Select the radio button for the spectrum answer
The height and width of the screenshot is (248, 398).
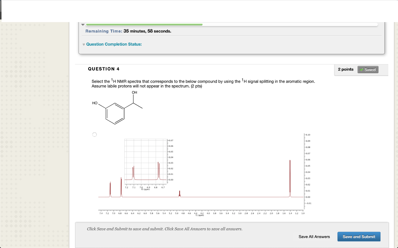[94, 134]
